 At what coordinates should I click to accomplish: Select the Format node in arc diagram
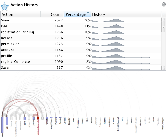pos(47,118)
